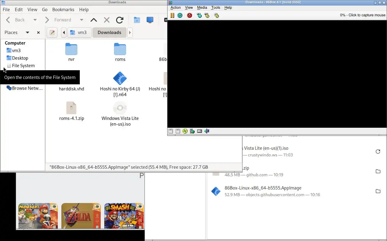The height and width of the screenshot is (241, 387).
Task: Show the 48.5 MB zip download in folder
Action: [378, 171]
